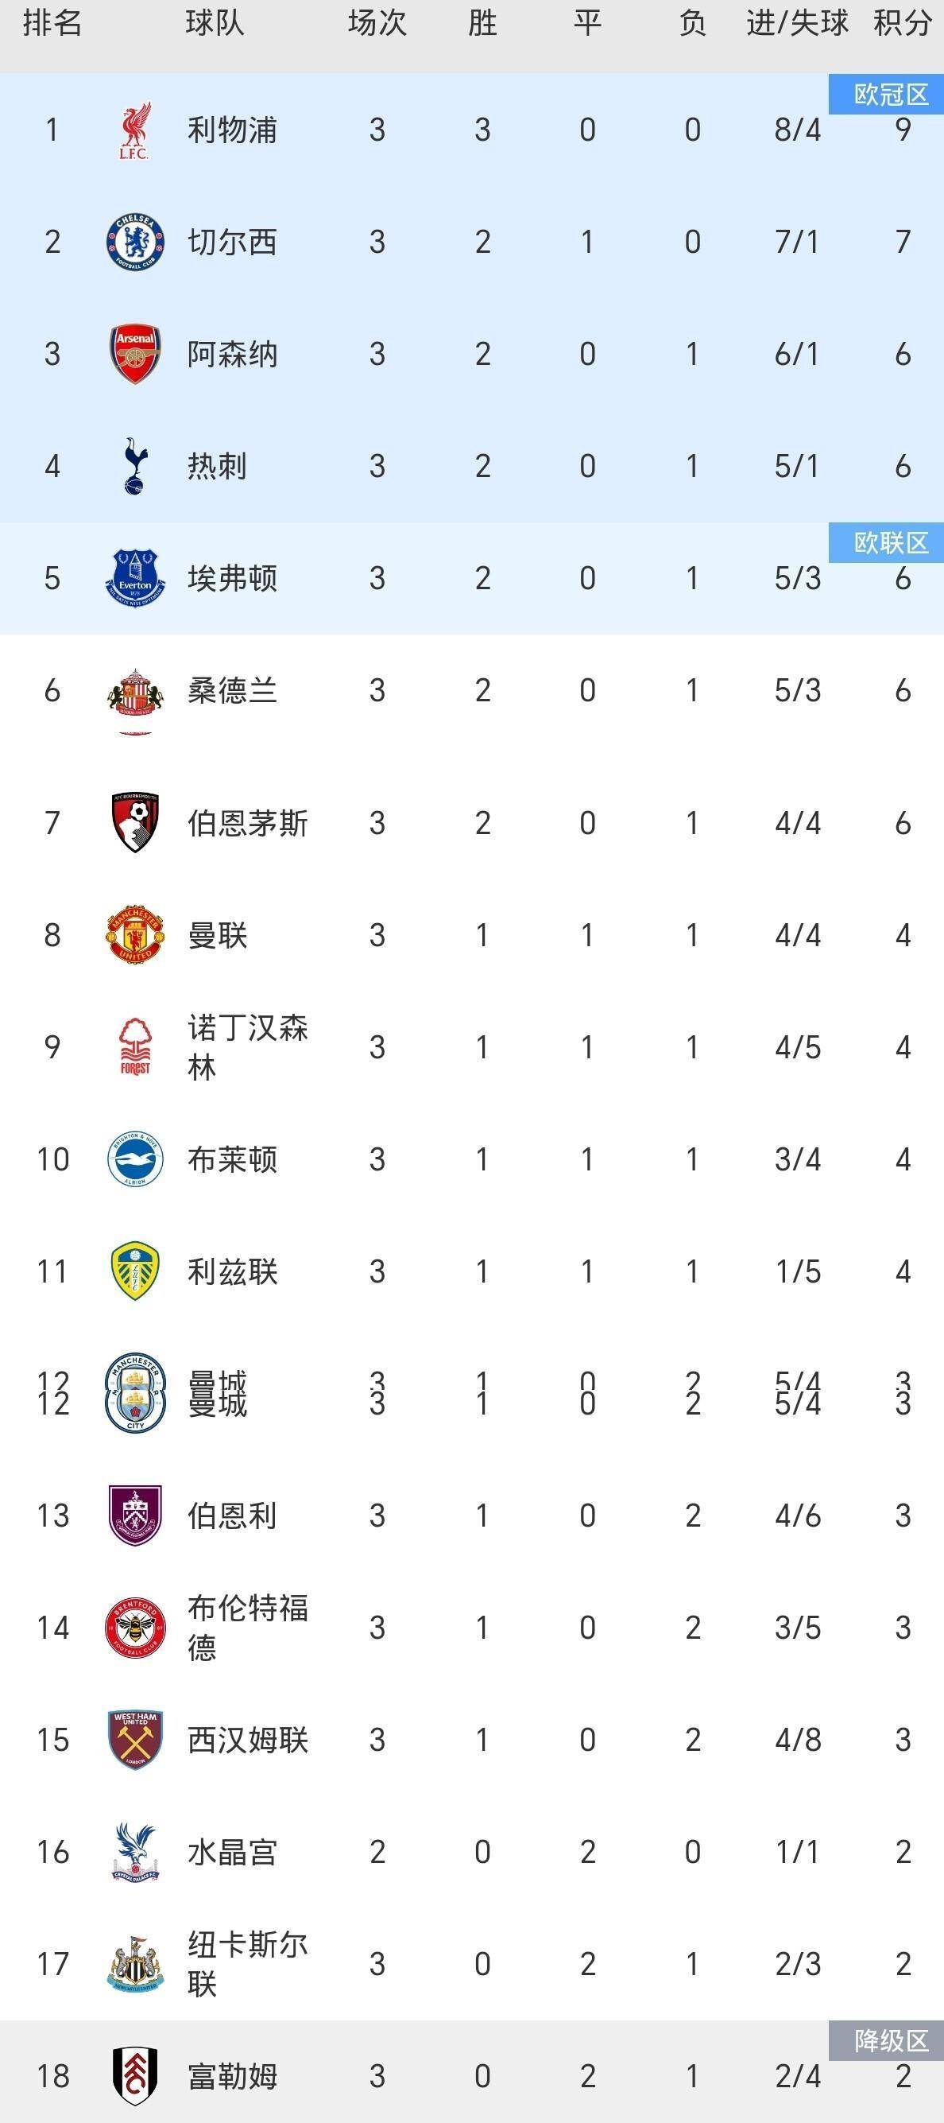Open the Everton badge
Viewport: 944px width, 2123px height.
click(135, 578)
